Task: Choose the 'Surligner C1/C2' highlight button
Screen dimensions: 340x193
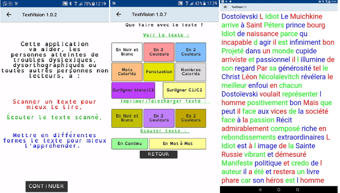Action: coord(184,90)
